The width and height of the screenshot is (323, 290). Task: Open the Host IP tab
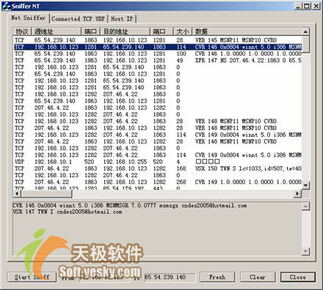point(122,19)
